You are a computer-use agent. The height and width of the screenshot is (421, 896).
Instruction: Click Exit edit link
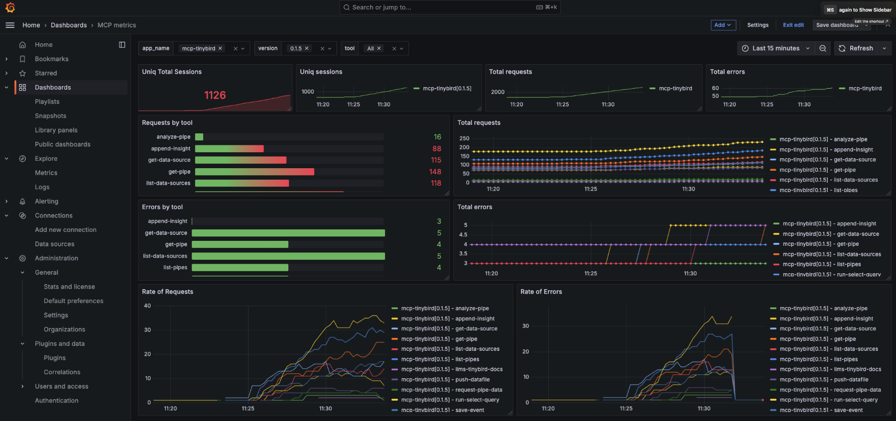(x=793, y=25)
